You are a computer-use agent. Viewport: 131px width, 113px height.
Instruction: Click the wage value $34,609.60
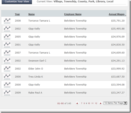pyautogui.click(x=118, y=53)
